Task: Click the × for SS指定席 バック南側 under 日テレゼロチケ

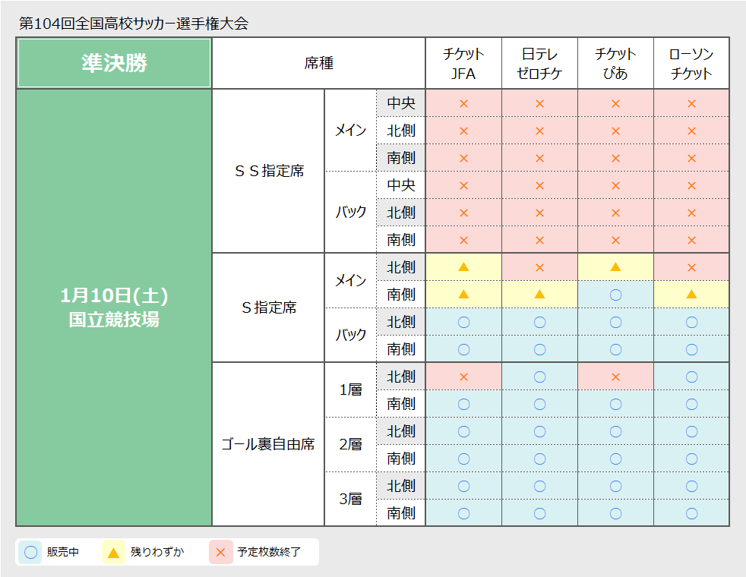Action: [x=539, y=241]
